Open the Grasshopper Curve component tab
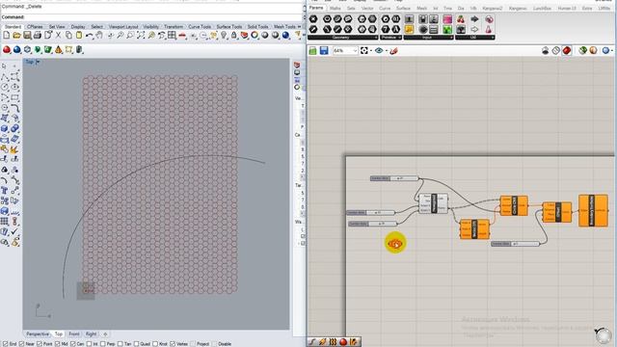The image size is (617, 347). click(x=385, y=8)
